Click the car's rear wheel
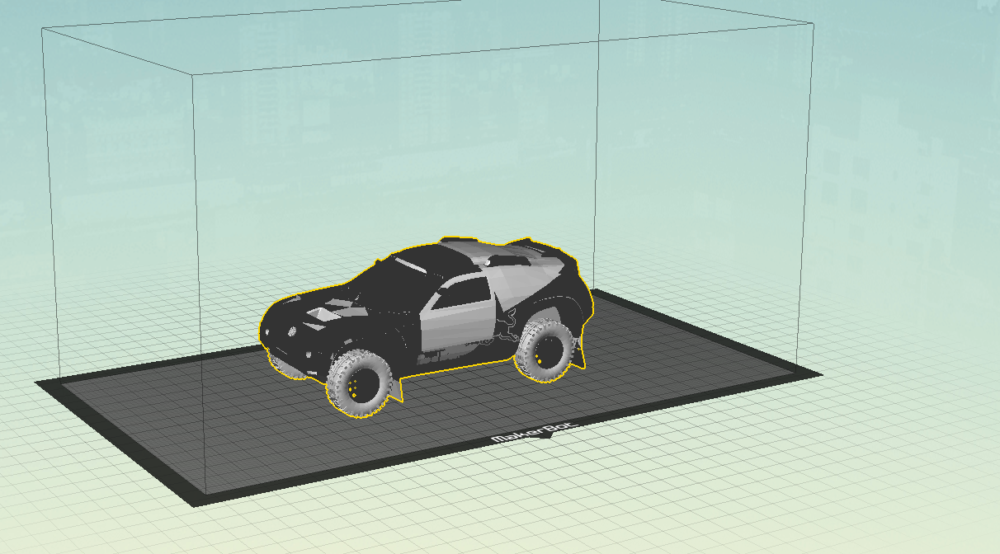 [544, 352]
